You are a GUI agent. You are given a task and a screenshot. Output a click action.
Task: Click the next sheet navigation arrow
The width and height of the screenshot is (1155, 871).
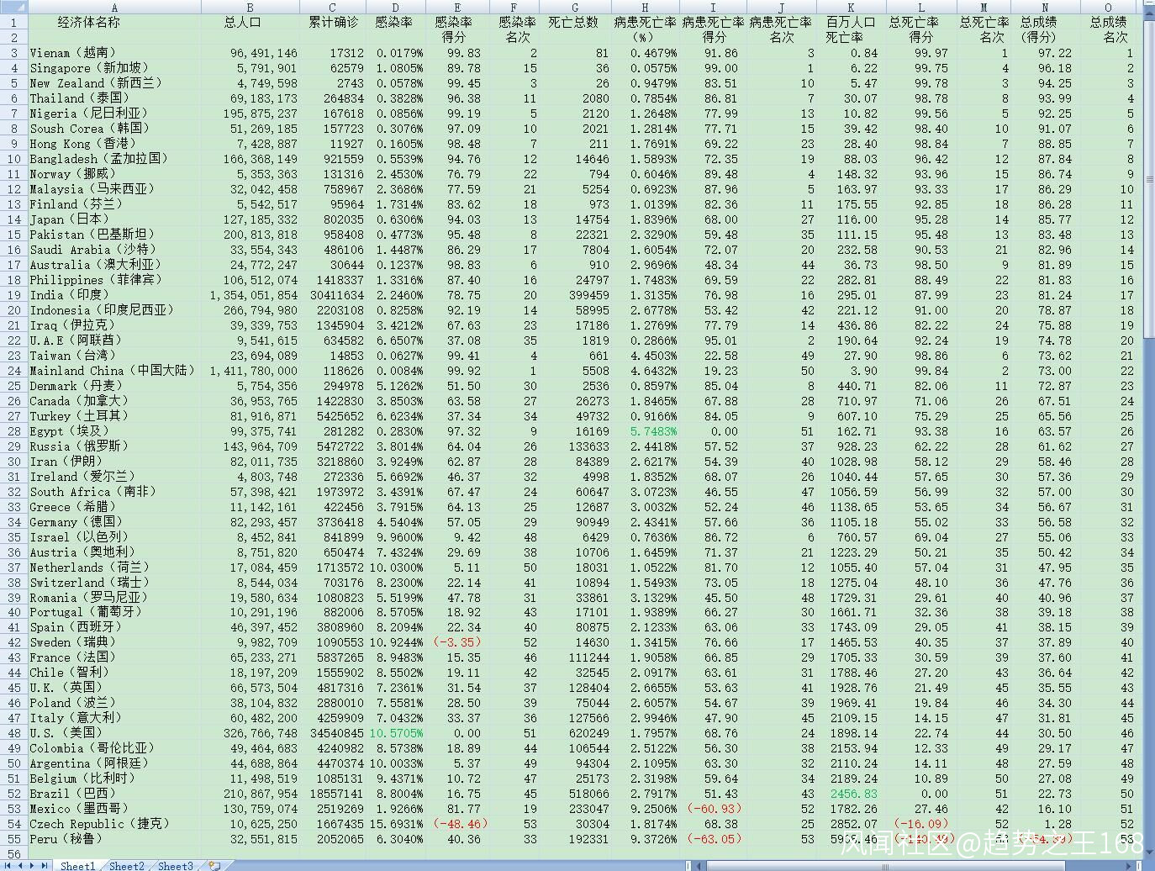[33, 865]
